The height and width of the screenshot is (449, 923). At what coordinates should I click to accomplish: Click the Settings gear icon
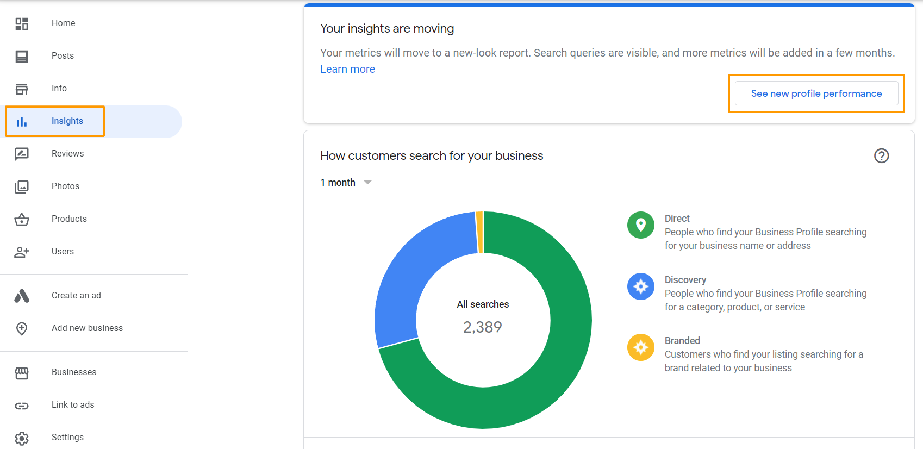point(22,438)
